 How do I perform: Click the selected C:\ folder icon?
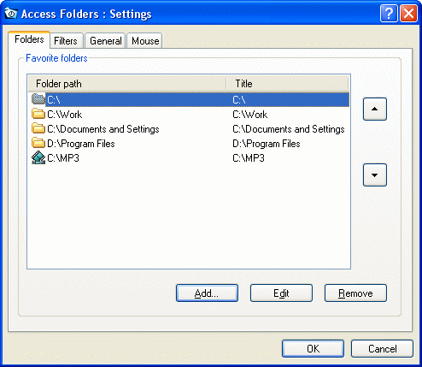tap(38, 99)
